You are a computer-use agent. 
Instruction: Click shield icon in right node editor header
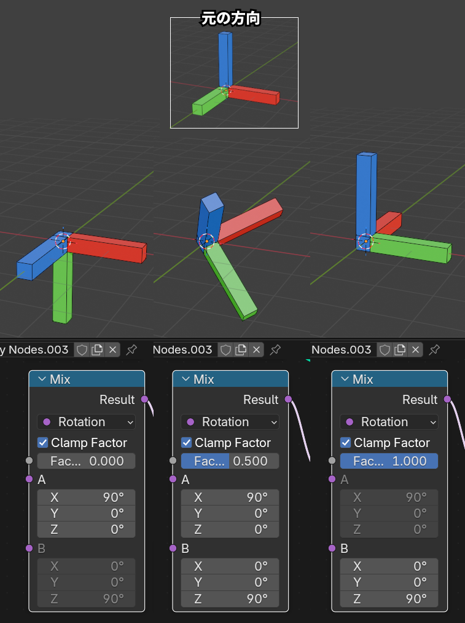[385, 350]
